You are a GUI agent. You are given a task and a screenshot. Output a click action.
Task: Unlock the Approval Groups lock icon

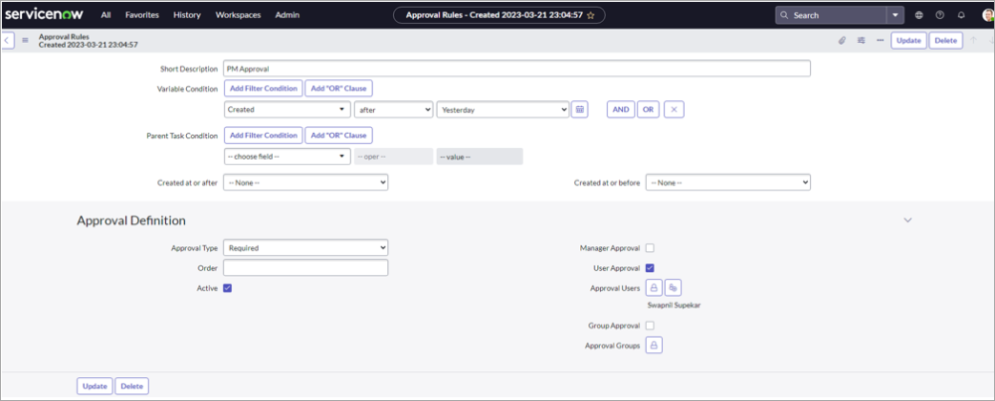(654, 344)
